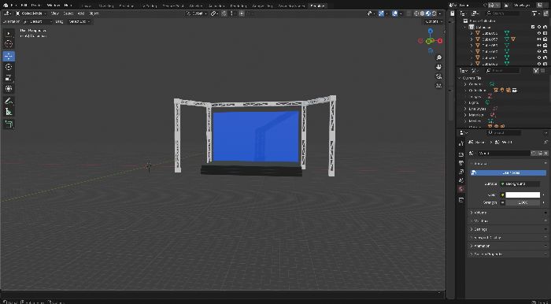
Task: Open the Object Mode dropdown
Action: click(x=31, y=13)
